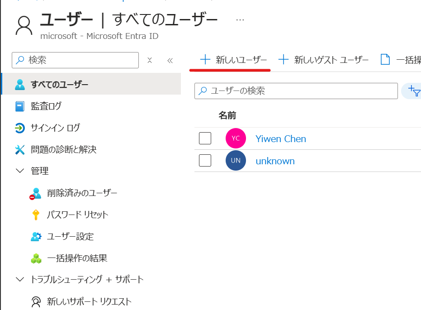Image resolution: width=421 pixels, height=310 pixels.
Task: Click the new support request headset icon
Action: click(36, 301)
